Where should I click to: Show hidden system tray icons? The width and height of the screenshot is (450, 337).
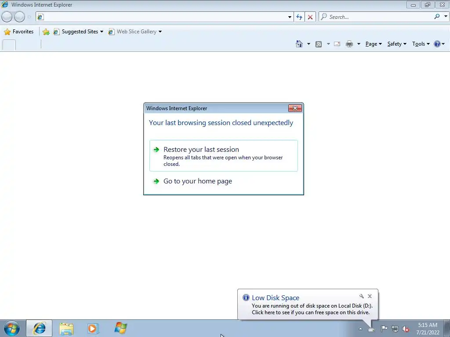[x=360, y=329]
